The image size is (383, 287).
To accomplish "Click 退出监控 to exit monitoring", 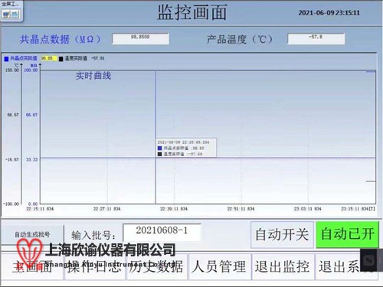I will (x=283, y=267).
